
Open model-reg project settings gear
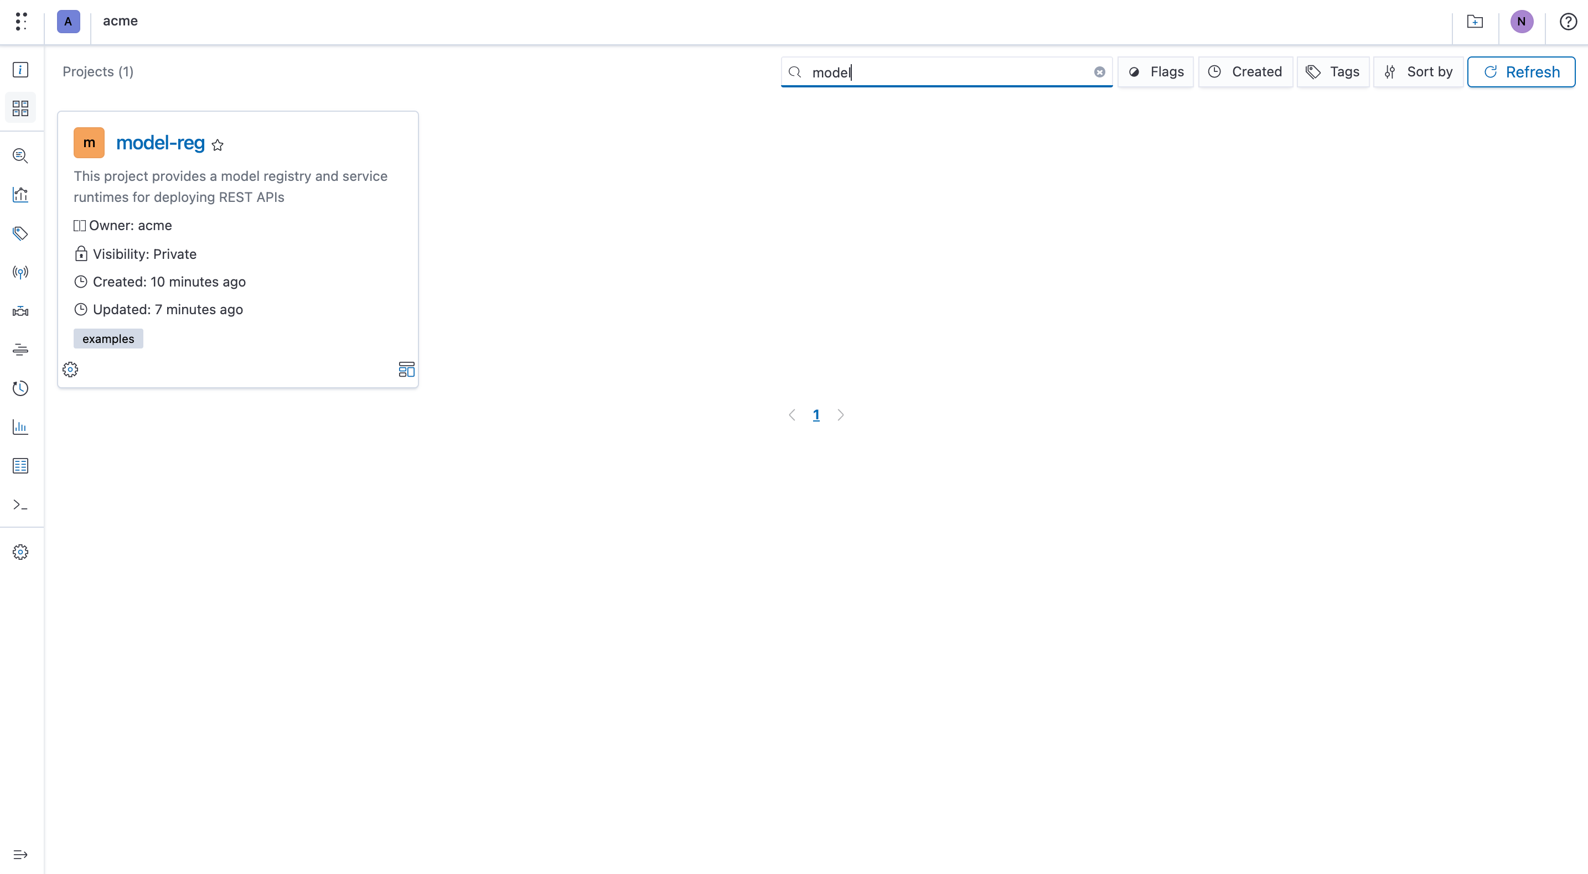point(70,370)
